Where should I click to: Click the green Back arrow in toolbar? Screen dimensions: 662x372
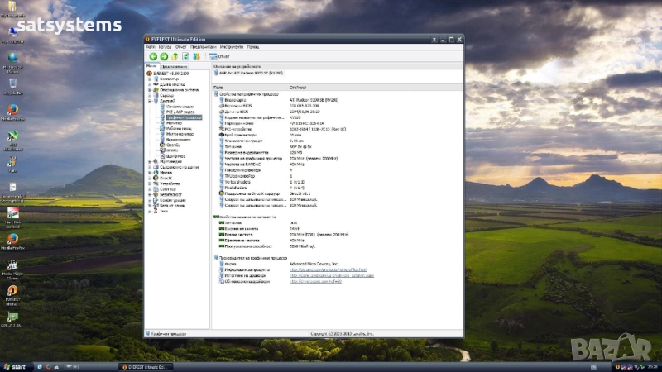click(x=152, y=56)
